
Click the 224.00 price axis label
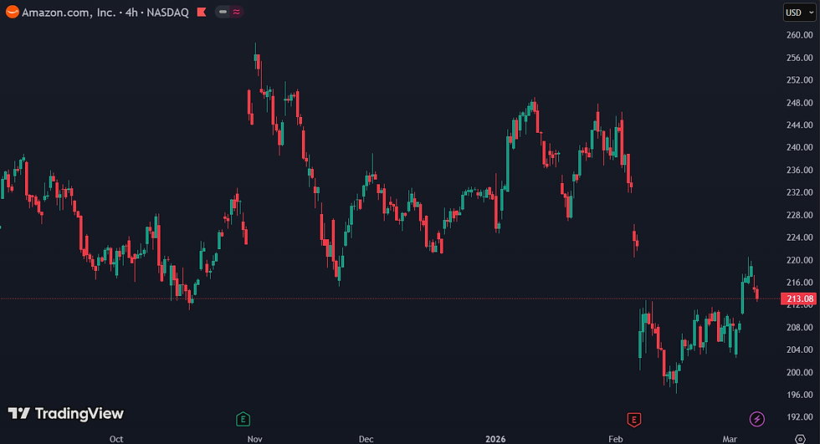pyautogui.click(x=800, y=237)
